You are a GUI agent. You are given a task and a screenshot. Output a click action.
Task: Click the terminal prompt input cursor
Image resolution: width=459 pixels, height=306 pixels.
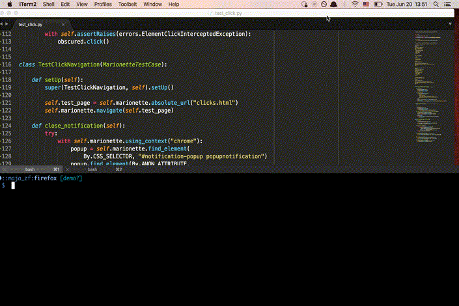[x=13, y=186]
